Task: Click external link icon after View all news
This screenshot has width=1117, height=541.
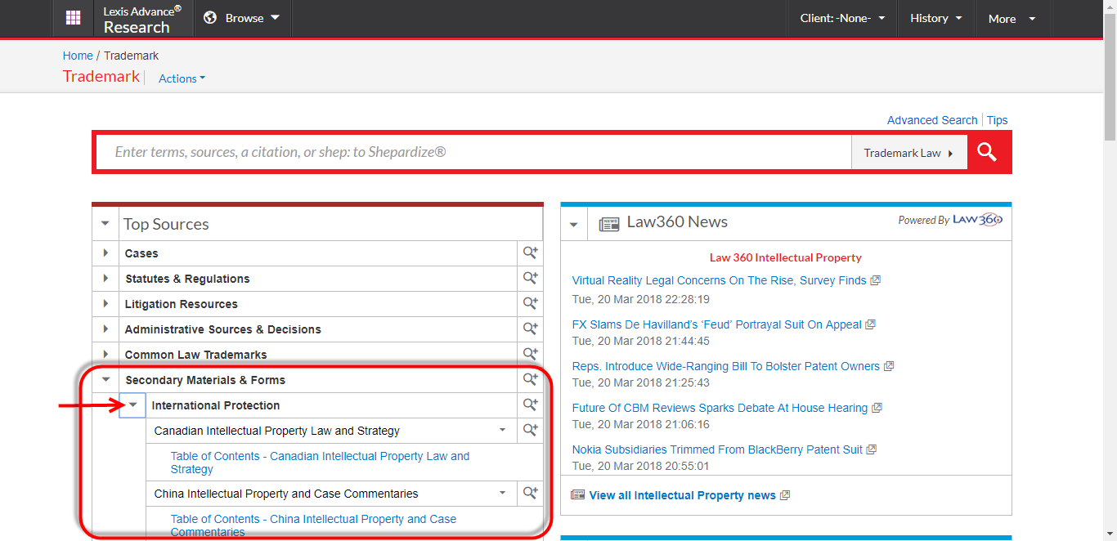Action: pyautogui.click(x=785, y=495)
